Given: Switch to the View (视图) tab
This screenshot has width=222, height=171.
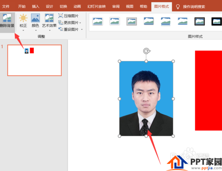Looking at the screenshot, I should coord(130,7).
